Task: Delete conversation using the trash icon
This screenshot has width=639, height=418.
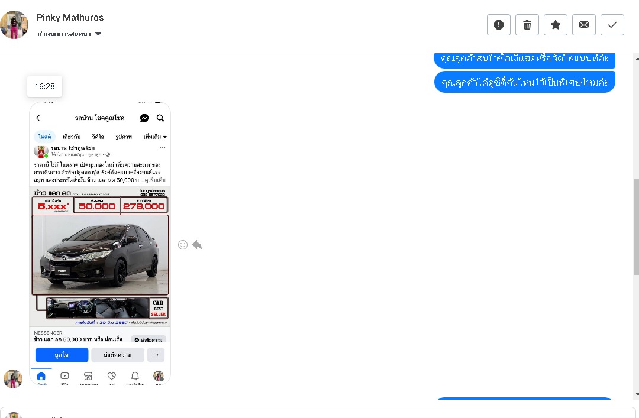Action: click(527, 25)
